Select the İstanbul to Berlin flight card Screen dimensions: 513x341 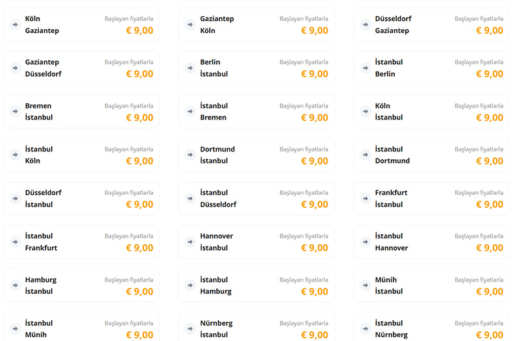coord(431,68)
